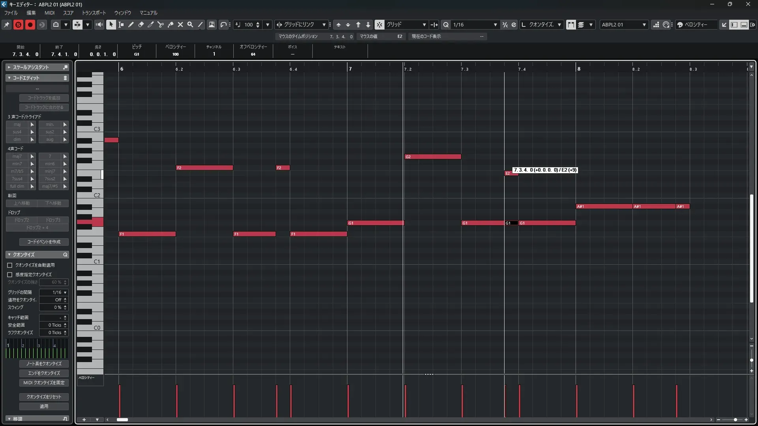Viewport: 758px width, 426px height.
Task: Open the MIDI menu
Action: click(49, 13)
